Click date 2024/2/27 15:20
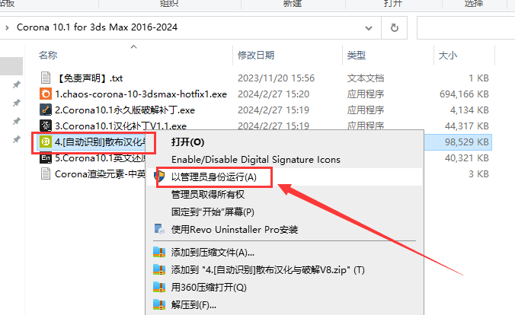The image size is (515, 315). click(x=273, y=94)
